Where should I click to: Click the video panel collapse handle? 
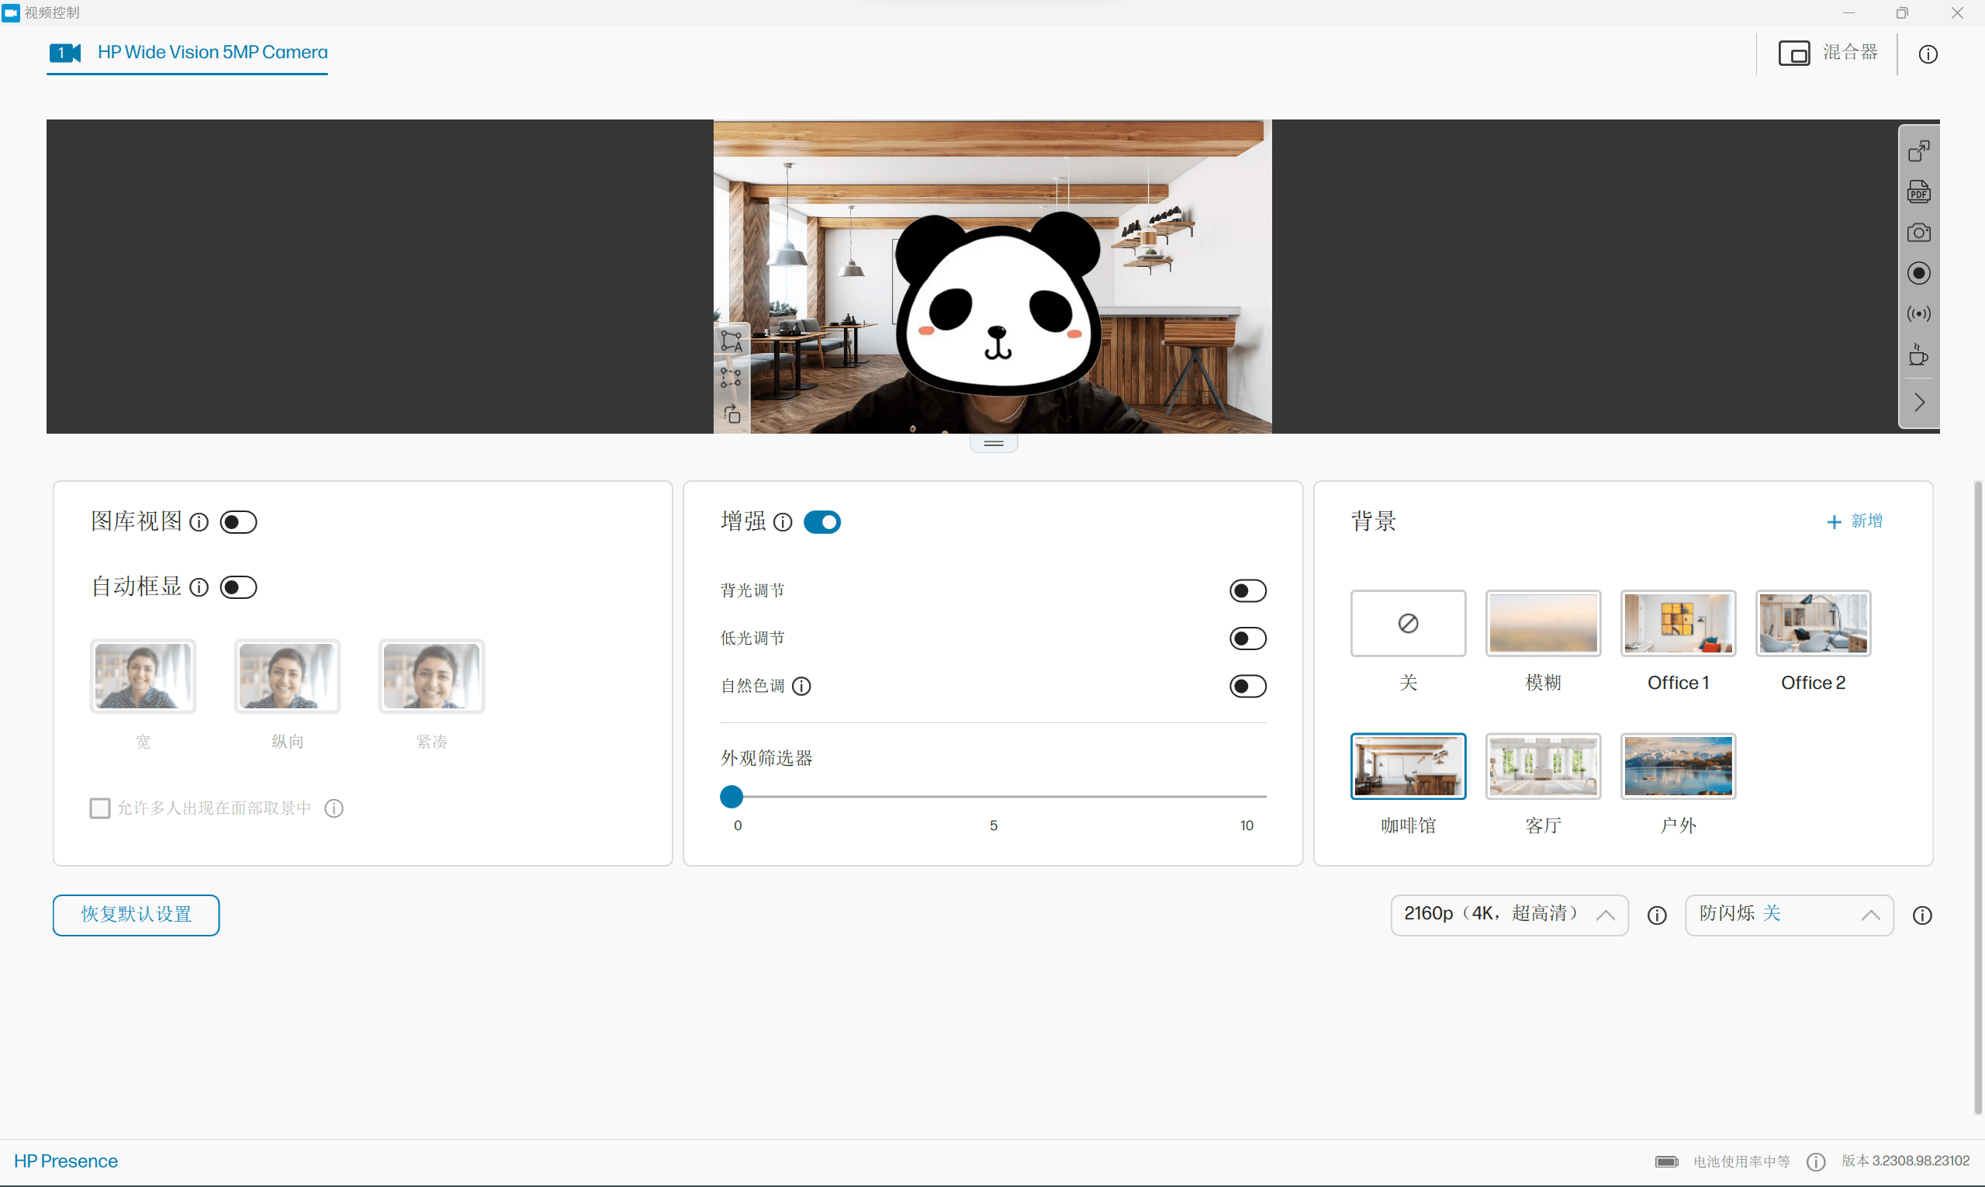[x=994, y=443]
